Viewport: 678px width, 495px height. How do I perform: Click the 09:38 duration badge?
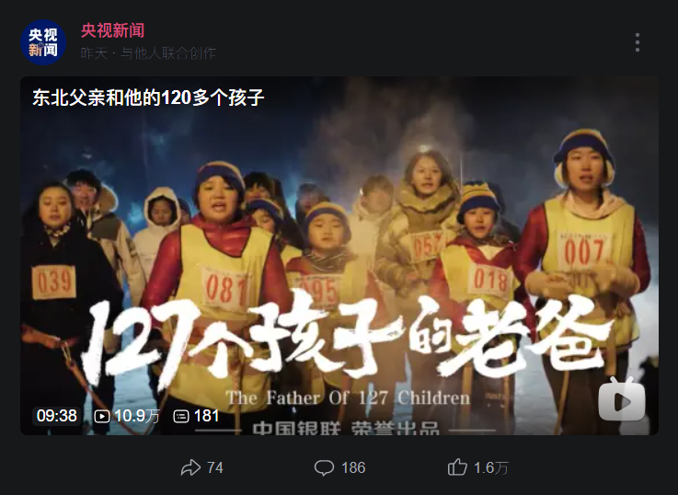(x=57, y=416)
